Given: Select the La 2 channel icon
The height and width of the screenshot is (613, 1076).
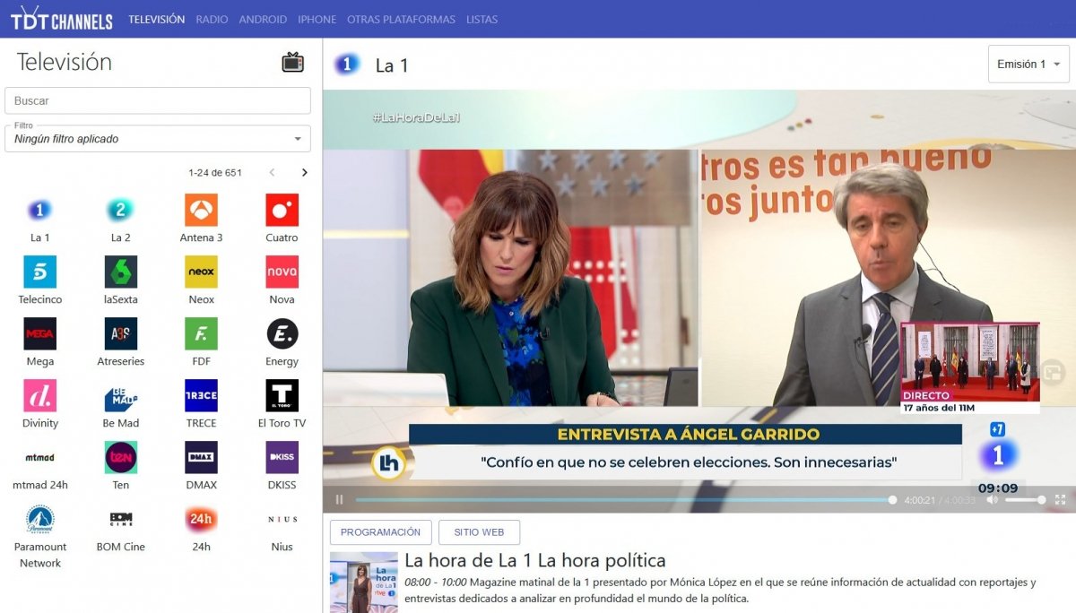Looking at the screenshot, I should click(120, 211).
